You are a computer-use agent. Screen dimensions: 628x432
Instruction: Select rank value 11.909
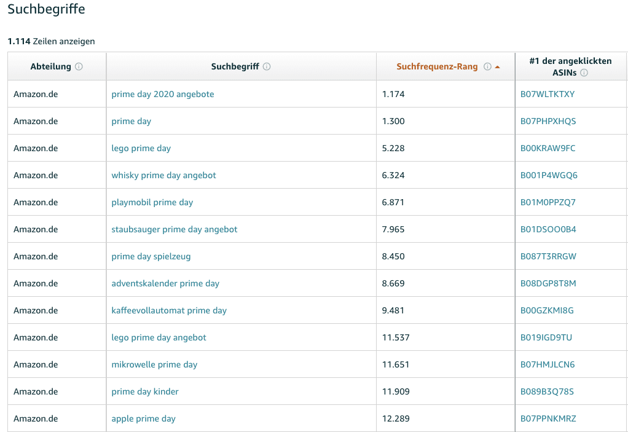point(396,391)
